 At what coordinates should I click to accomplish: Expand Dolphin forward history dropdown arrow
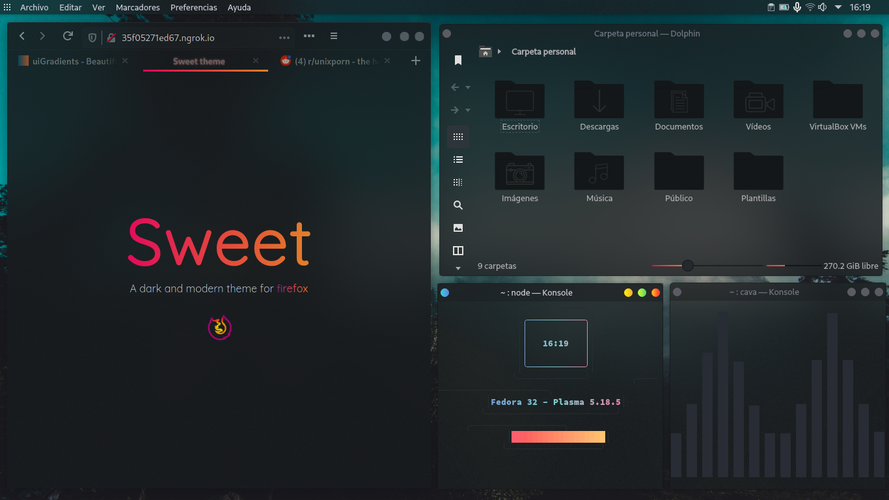pyautogui.click(x=467, y=110)
